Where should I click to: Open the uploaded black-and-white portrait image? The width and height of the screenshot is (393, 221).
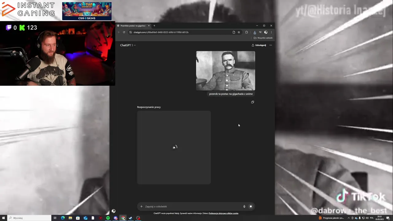pyautogui.click(x=226, y=71)
